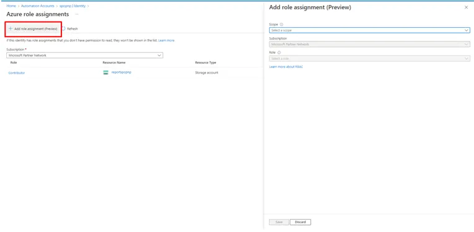Click the Save button in the panel

click(x=279, y=222)
